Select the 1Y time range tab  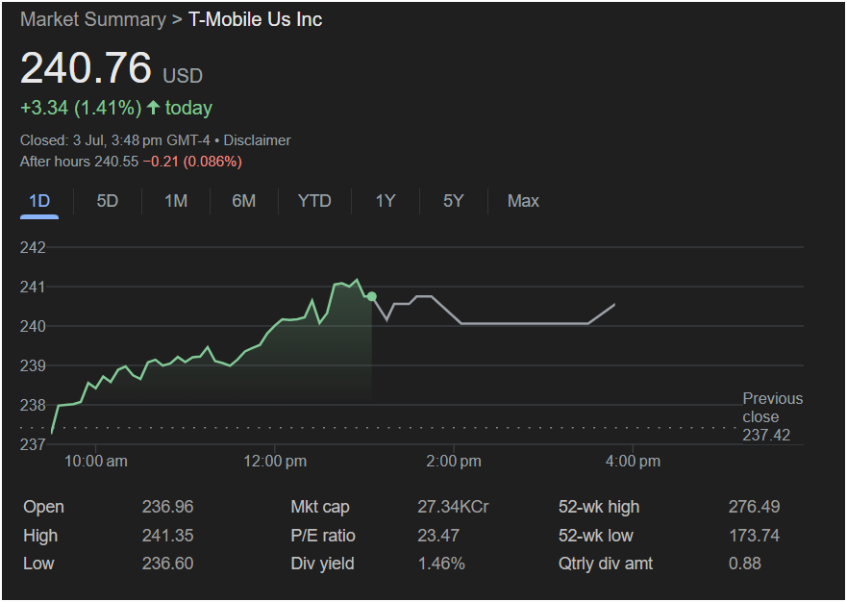coord(386,201)
